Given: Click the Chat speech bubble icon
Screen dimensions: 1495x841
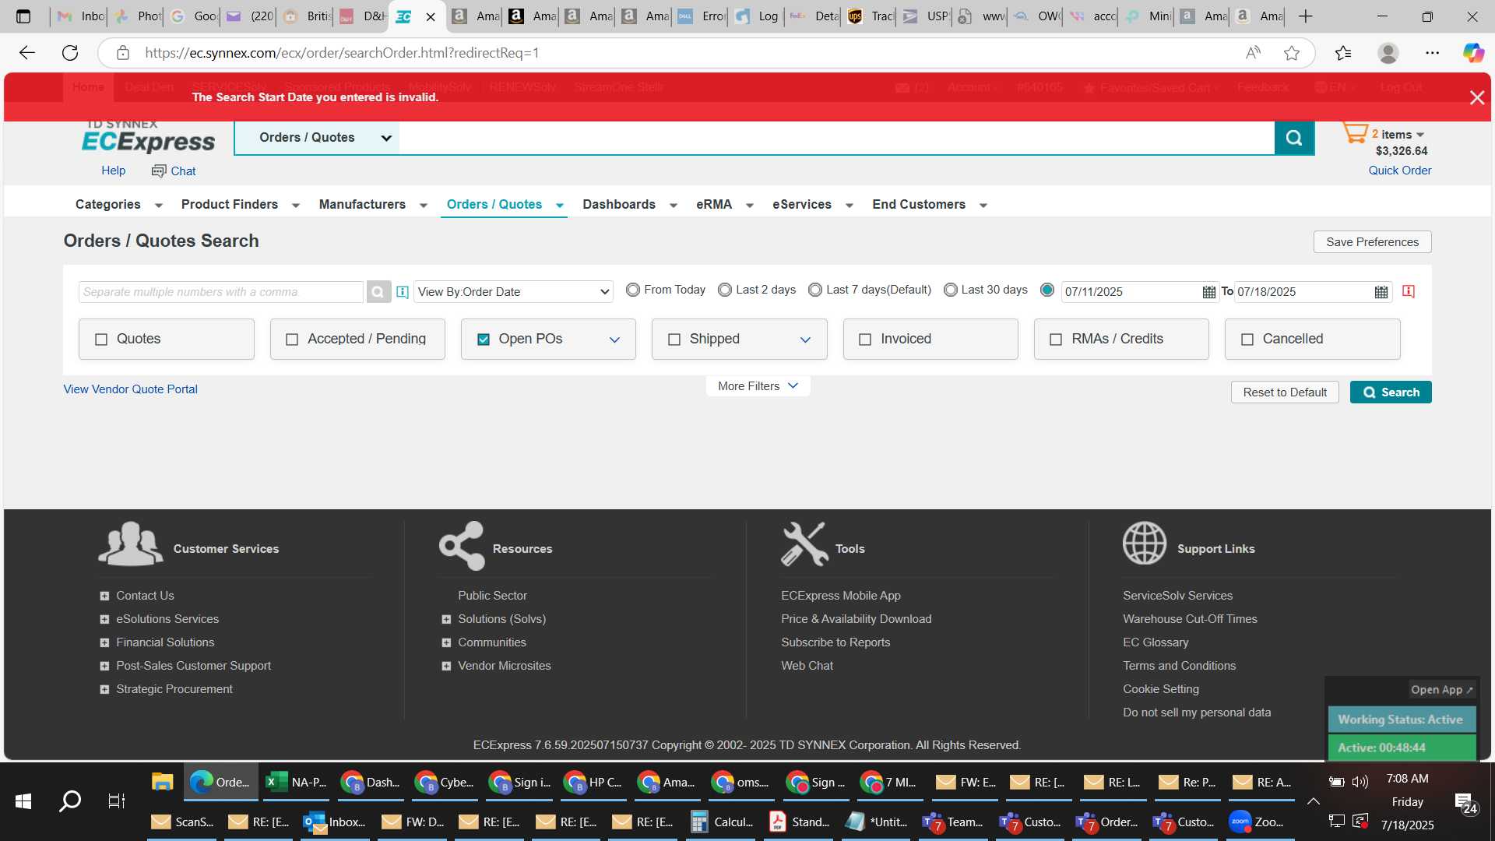Looking at the screenshot, I should point(159,171).
